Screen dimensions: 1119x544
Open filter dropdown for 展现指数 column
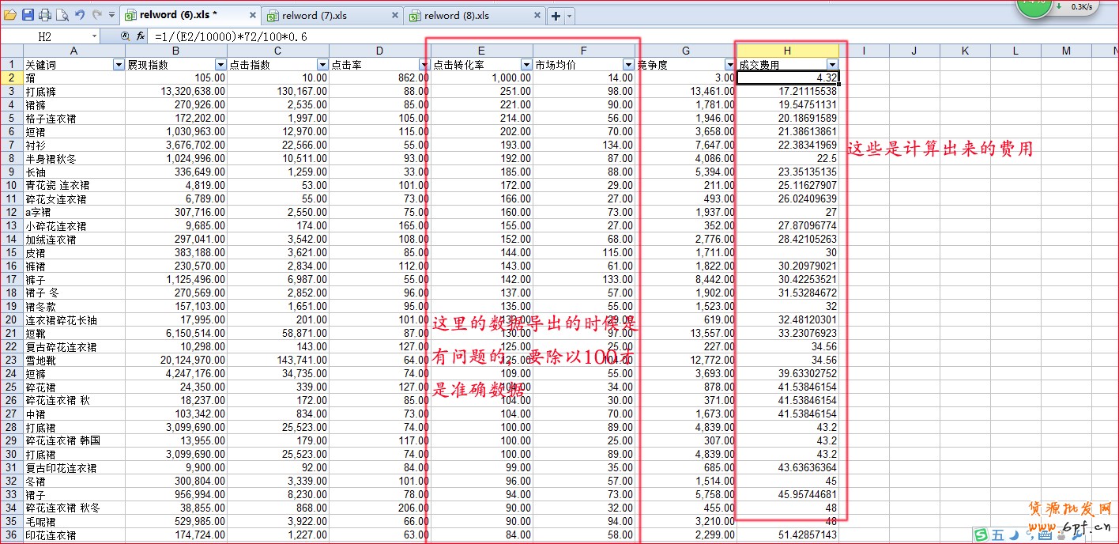220,65
